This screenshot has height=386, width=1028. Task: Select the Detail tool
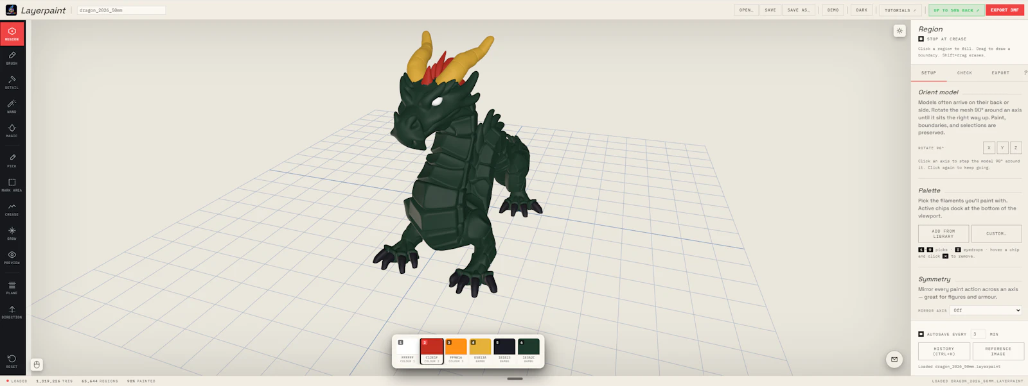click(12, 83)
